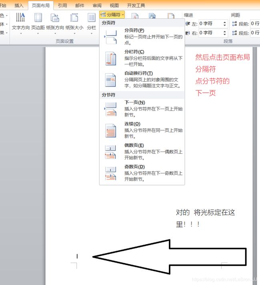Select 奇数页(D) odd page section break
Screen dimensions: 260x285
(x=142, y=173)
